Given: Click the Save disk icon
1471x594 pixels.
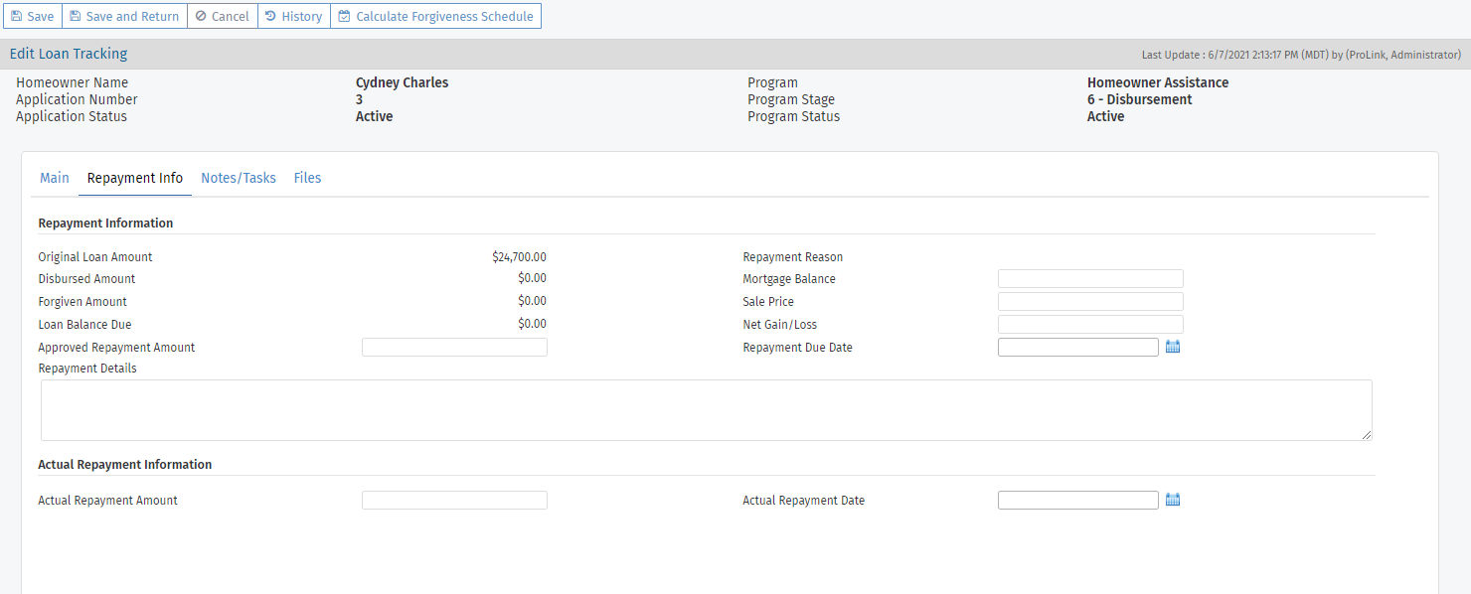Looking at the screenshot, I should coord(17,15).
